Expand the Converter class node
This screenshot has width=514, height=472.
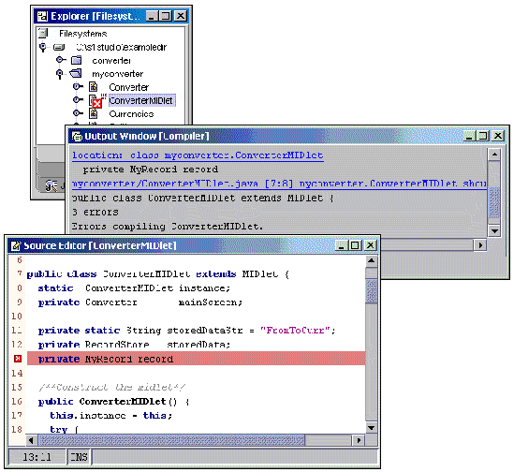[x=78, y=86]
